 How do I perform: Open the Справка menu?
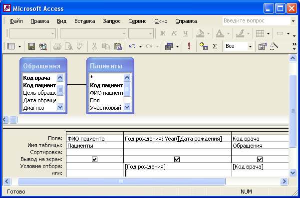click(186, 21)
